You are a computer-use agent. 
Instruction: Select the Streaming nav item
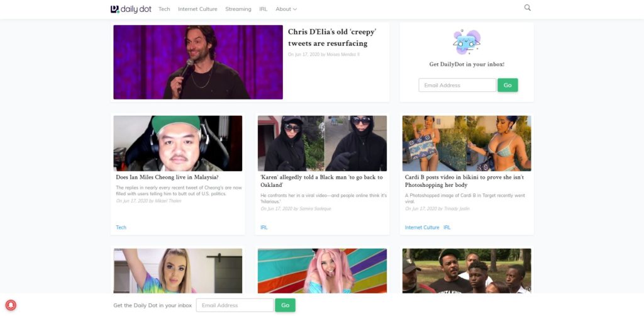[238, 9]
